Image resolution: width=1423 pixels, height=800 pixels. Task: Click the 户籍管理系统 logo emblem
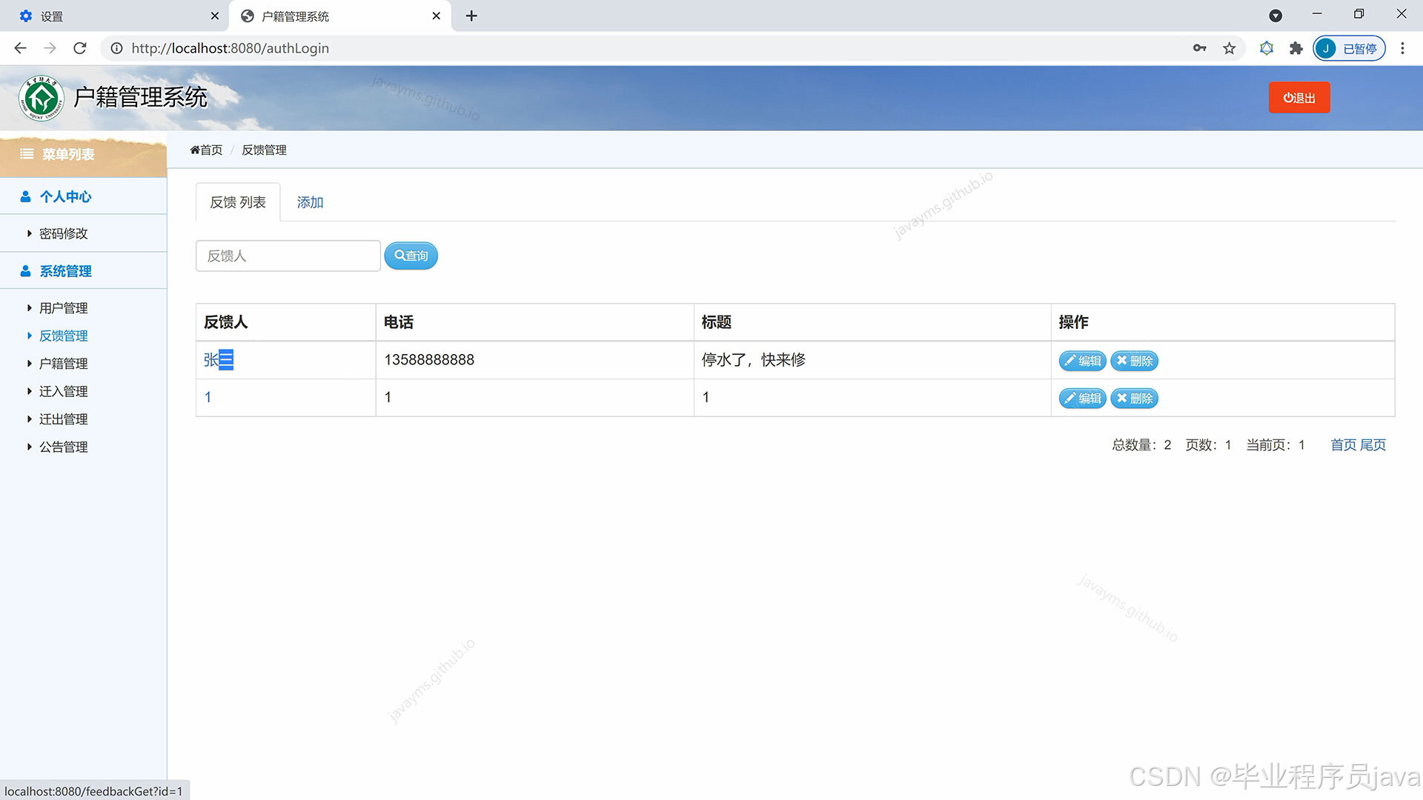(x=42, y=98)
